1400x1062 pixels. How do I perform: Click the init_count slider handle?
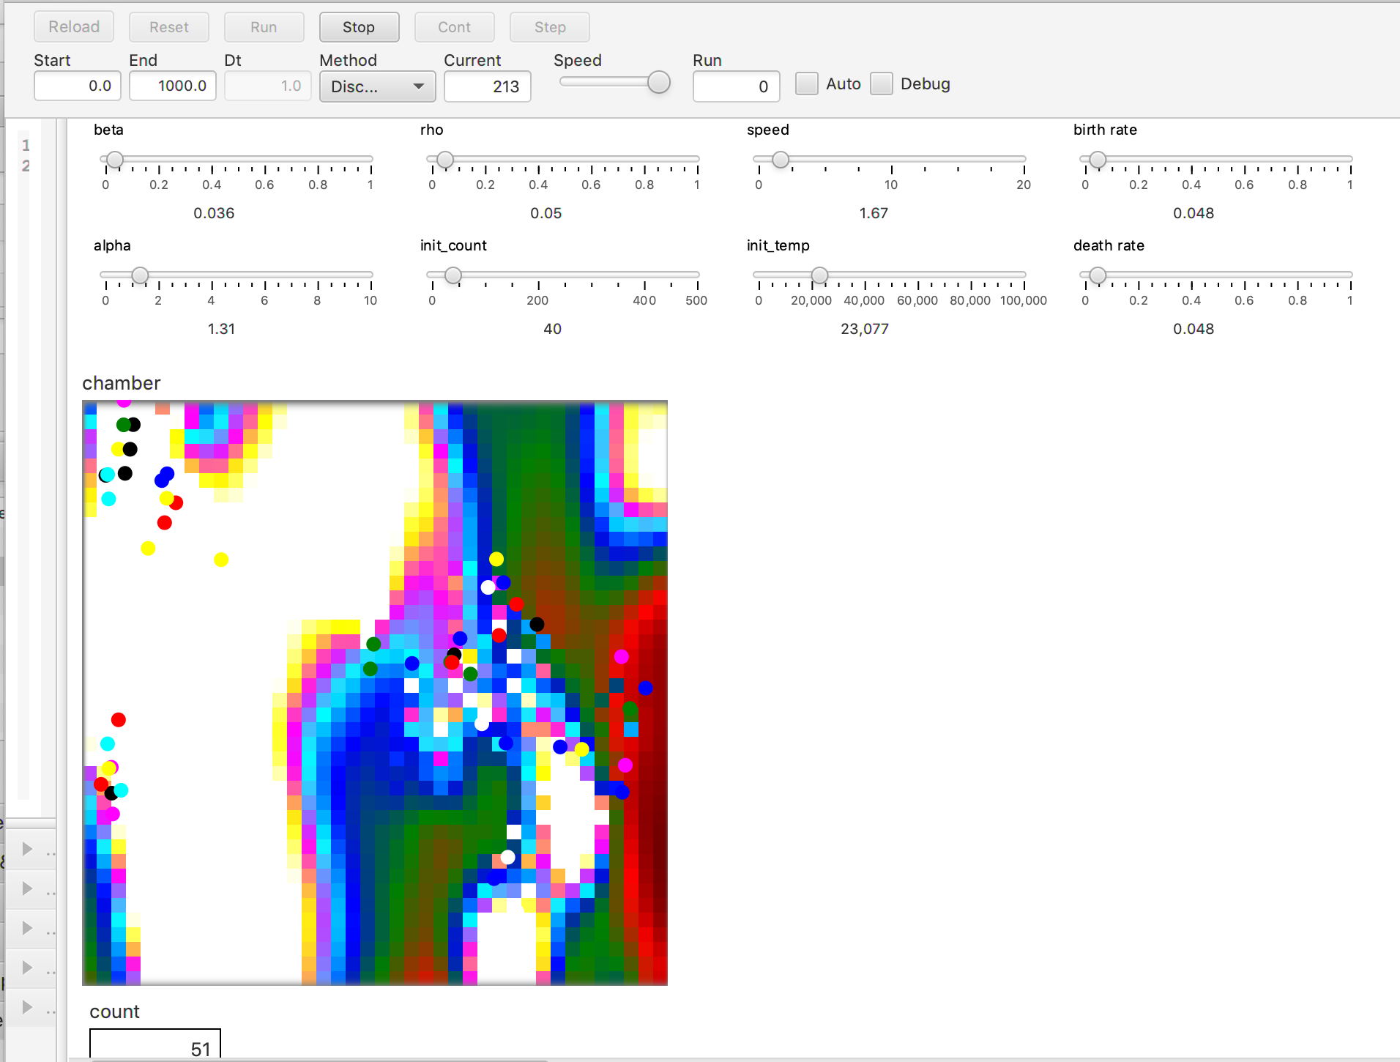[453, 275]
